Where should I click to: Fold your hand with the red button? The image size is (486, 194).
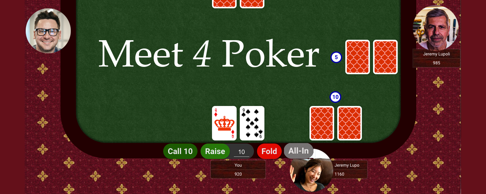pyautogui.click(x=269, y=151)
